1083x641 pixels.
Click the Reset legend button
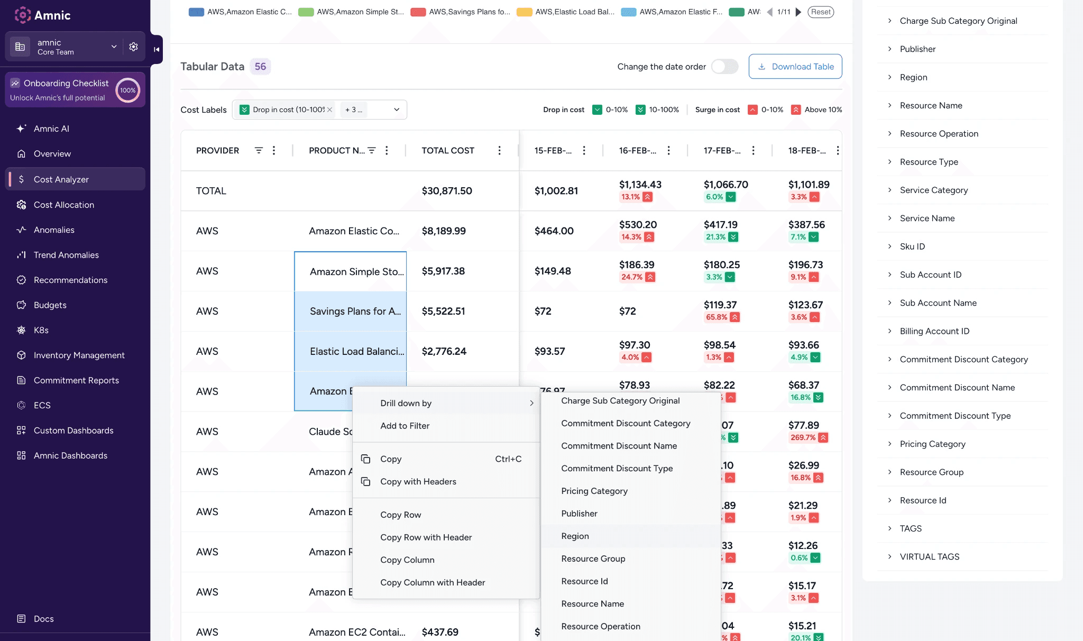(x=821, y=12)
